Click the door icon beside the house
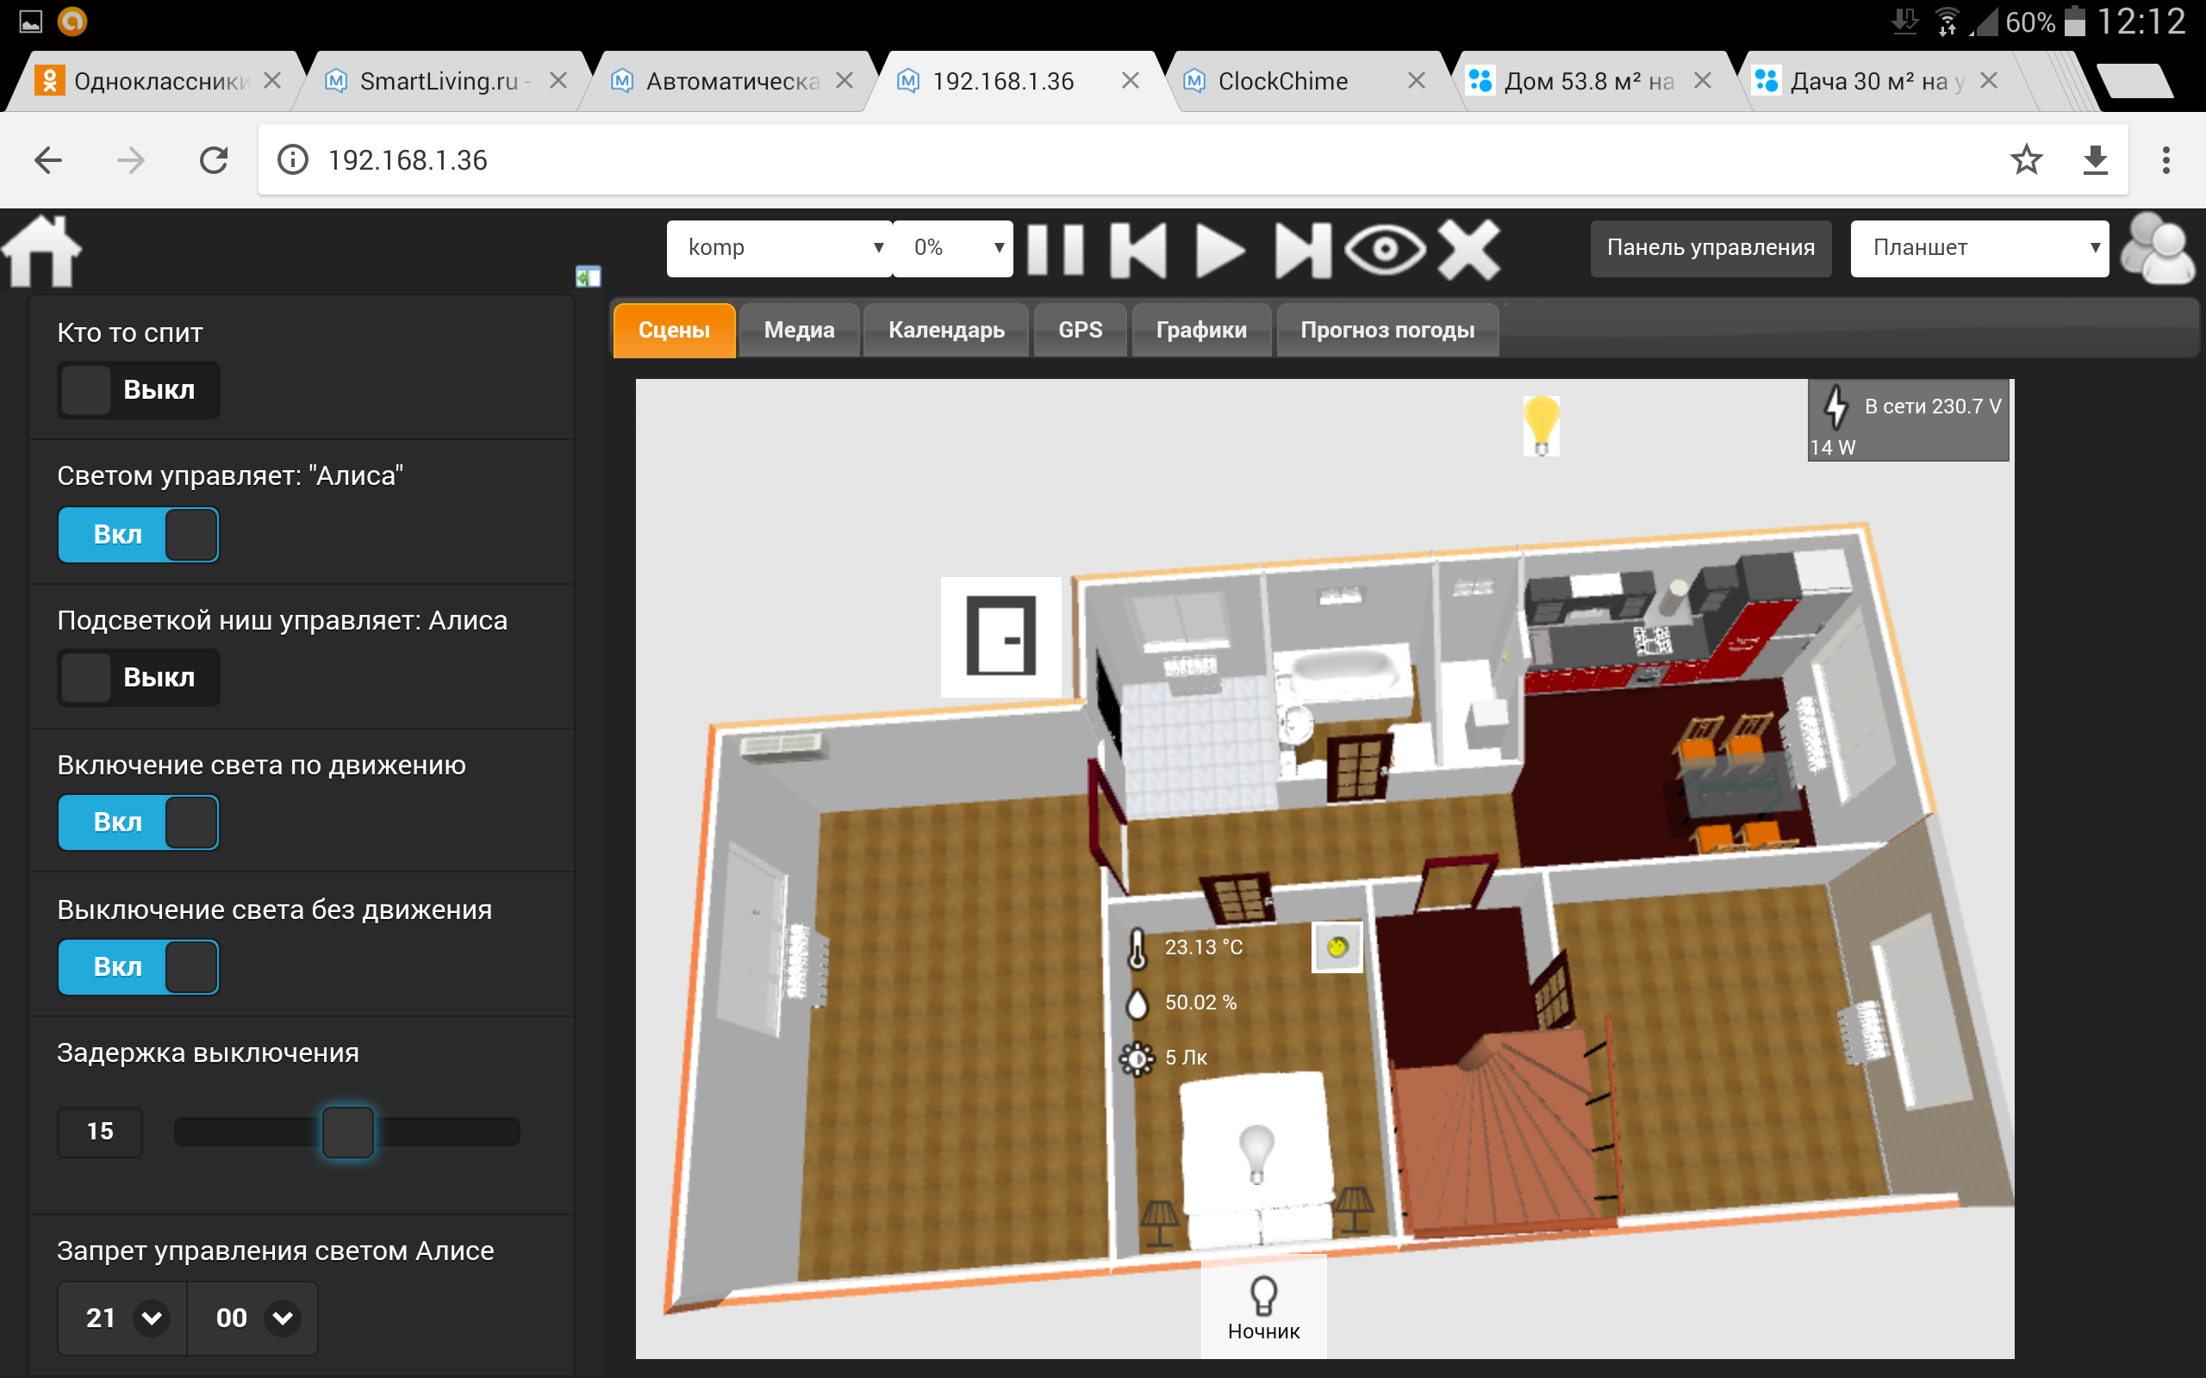This screenshot has height=1378, width=2206. [x=1000, y=636]
